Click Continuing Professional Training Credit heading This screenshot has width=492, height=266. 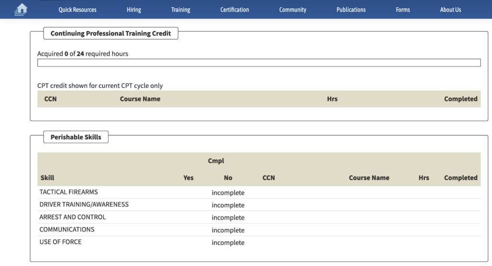pos(111,34)
